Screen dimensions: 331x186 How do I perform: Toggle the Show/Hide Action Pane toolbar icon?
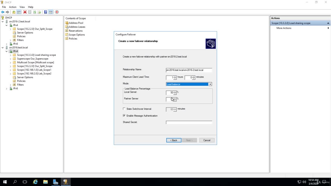51,12
